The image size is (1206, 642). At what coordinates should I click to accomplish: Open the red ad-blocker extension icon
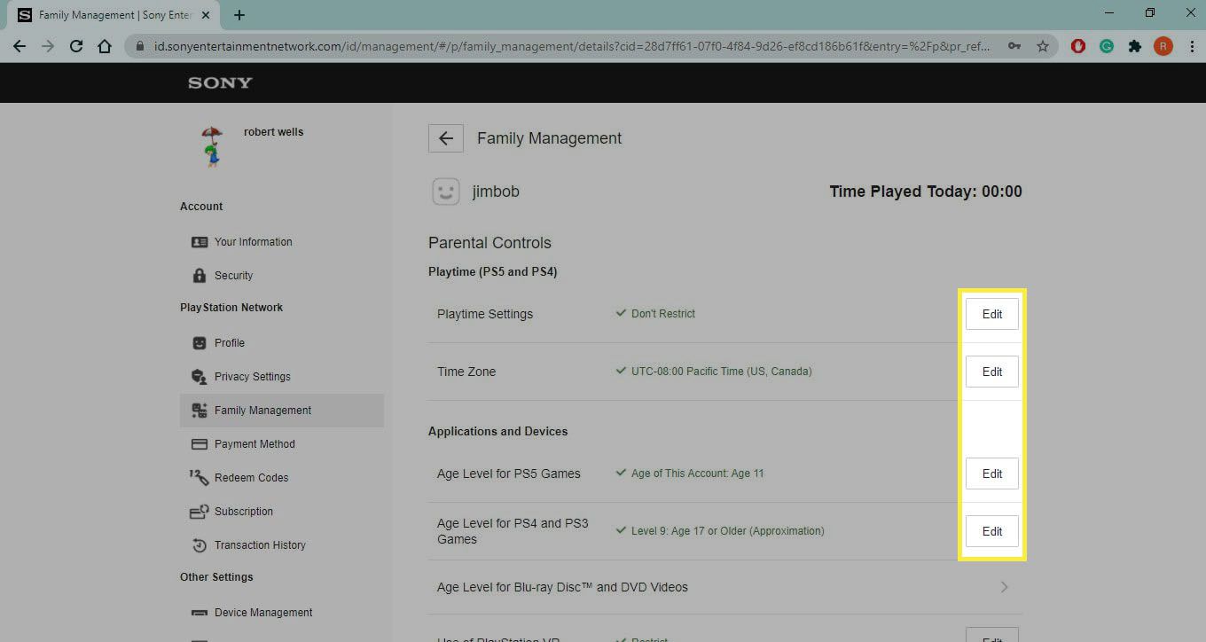coord(1078,46)
